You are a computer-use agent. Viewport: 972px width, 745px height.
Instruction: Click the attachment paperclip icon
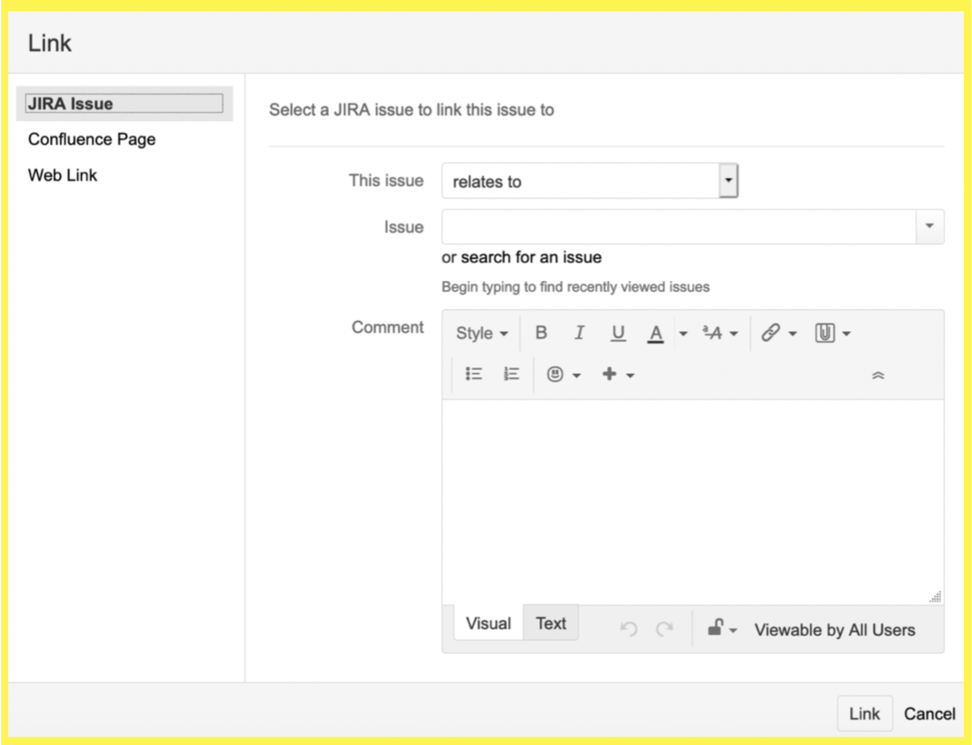click(825, 333)
